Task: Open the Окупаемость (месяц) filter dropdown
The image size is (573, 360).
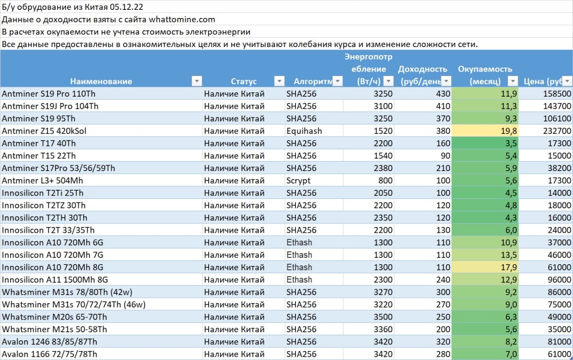Action: tap(513, 81)
